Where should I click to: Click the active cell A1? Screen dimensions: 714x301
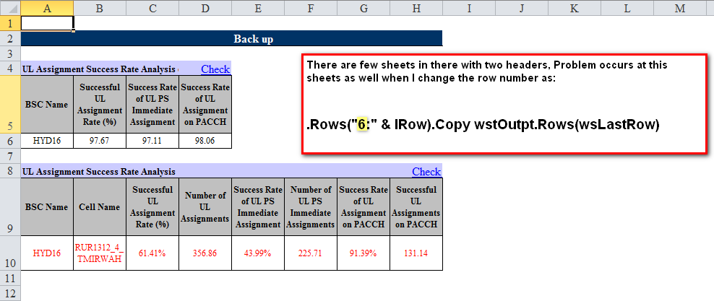pyautogui.click(x=47, y=23)
